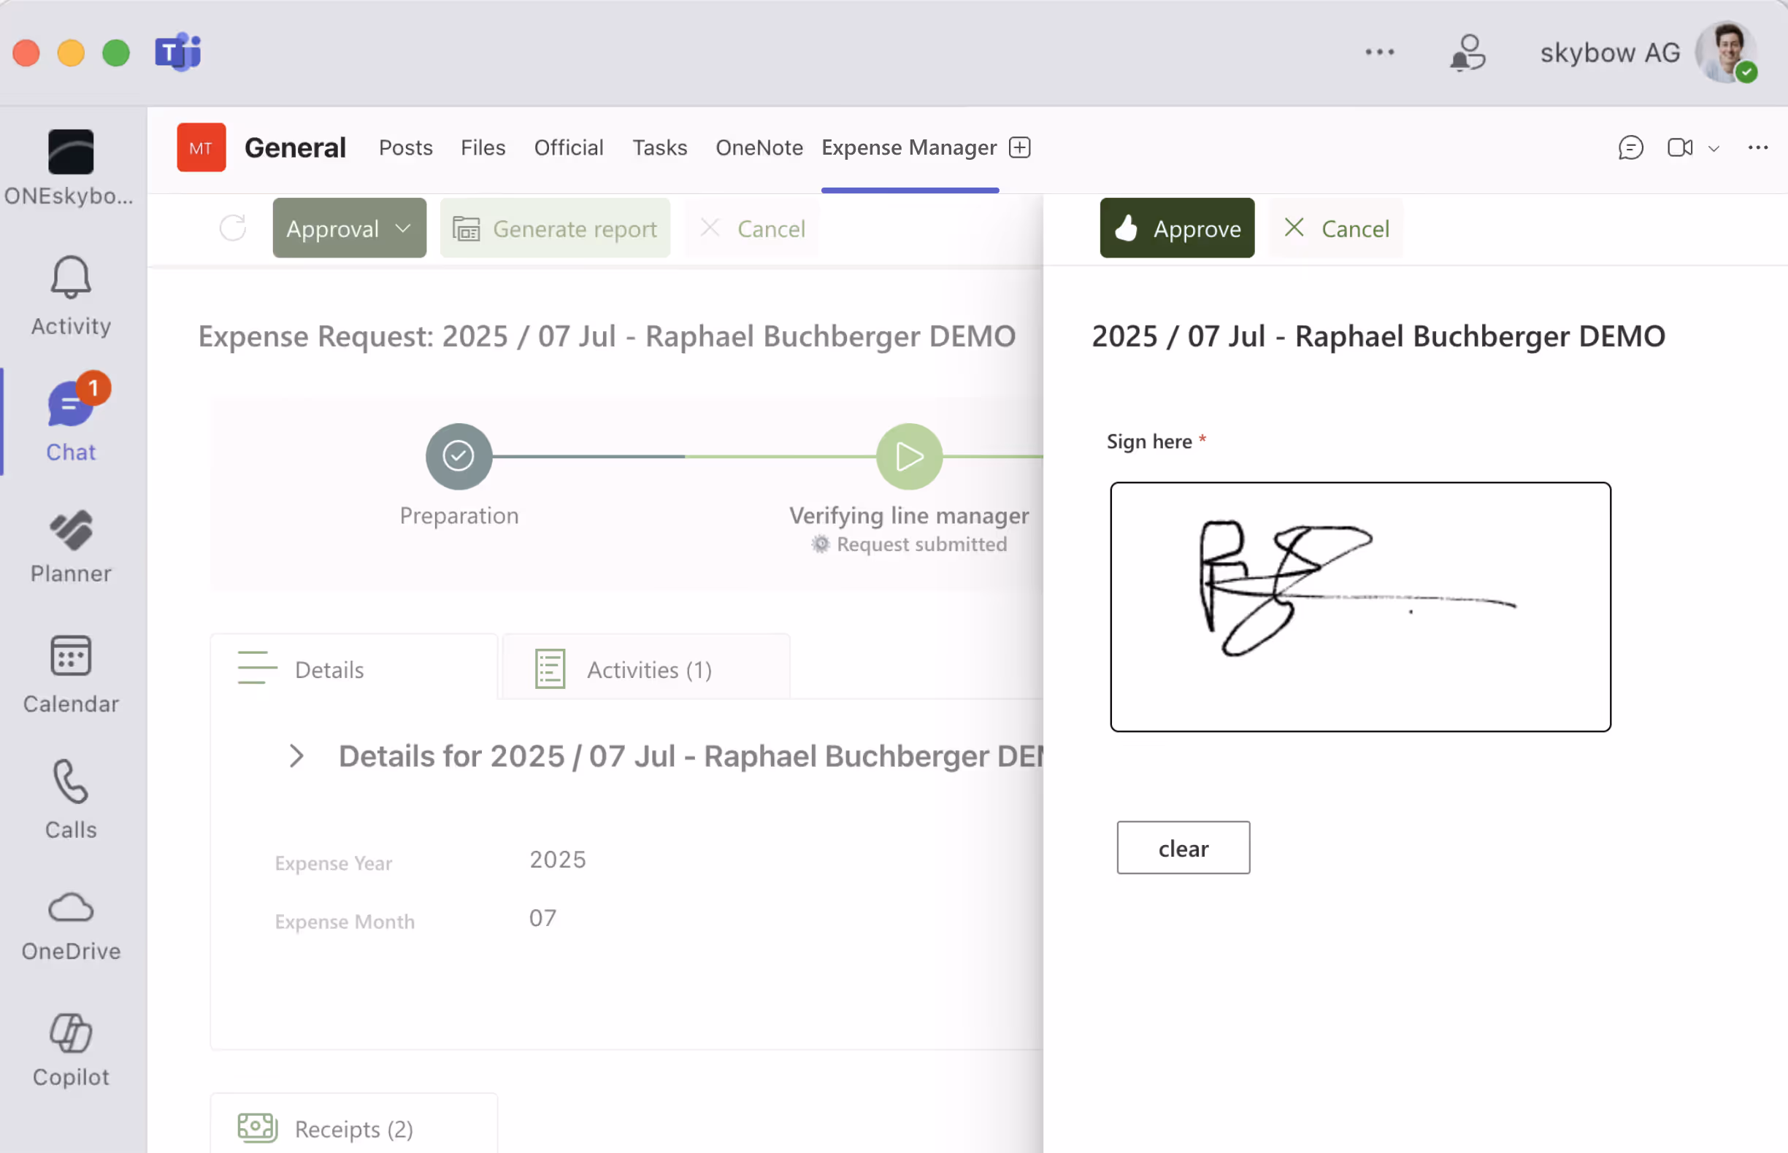Start a meeting with camera icon
Image resolution: width=1788 pixels, height=1153 pixels.
coord(1679,147)
